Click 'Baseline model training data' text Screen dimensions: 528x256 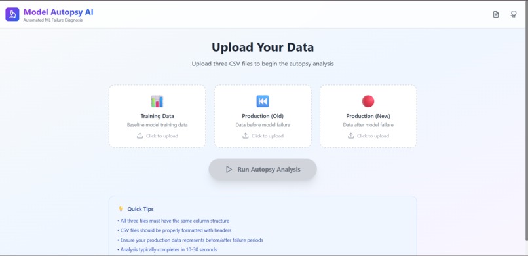[157, 125]
